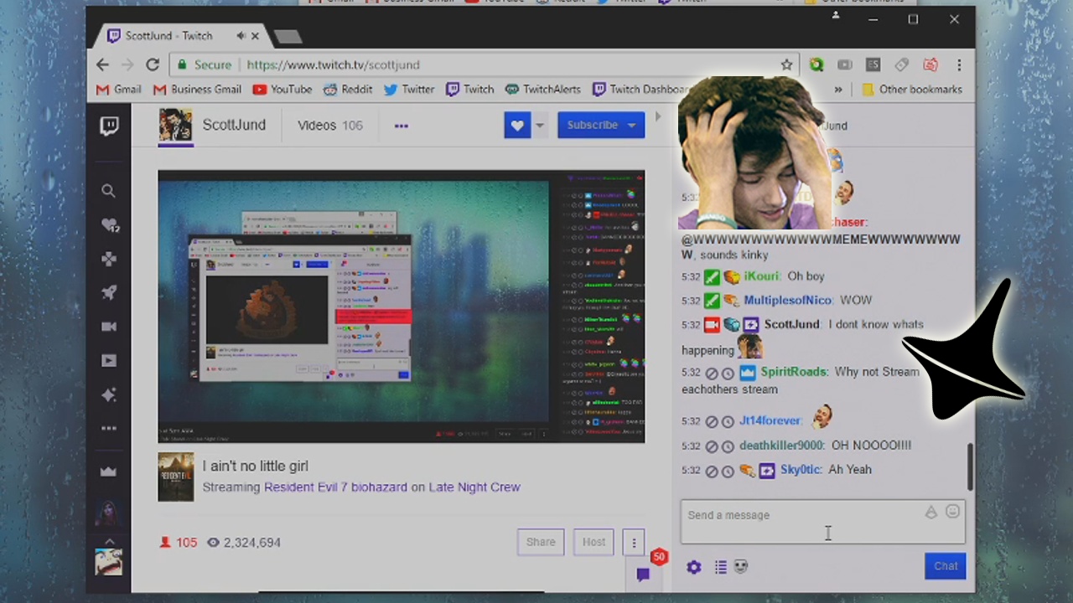Viewport: 1073px width, 603px height.
Task: Open the Prime crown icon in sidebar
Action: [109, 472]
